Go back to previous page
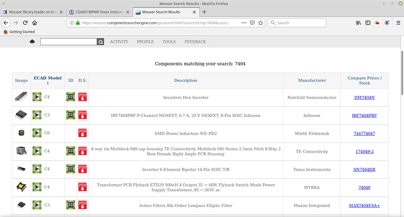 click(6, 23)
